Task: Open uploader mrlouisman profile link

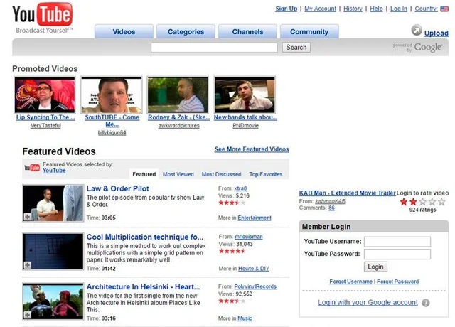Action: click(248, 237)
